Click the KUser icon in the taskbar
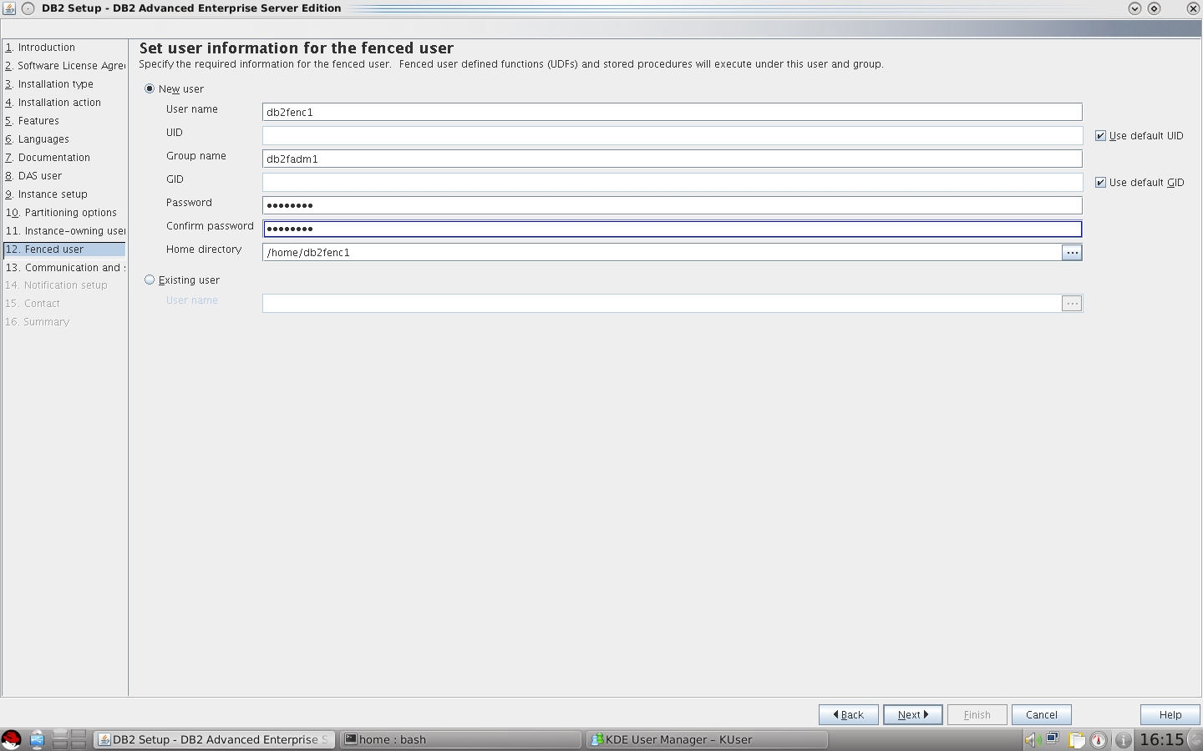The width and height of the screenshot is (1203, 751). [x=596, y=739]
